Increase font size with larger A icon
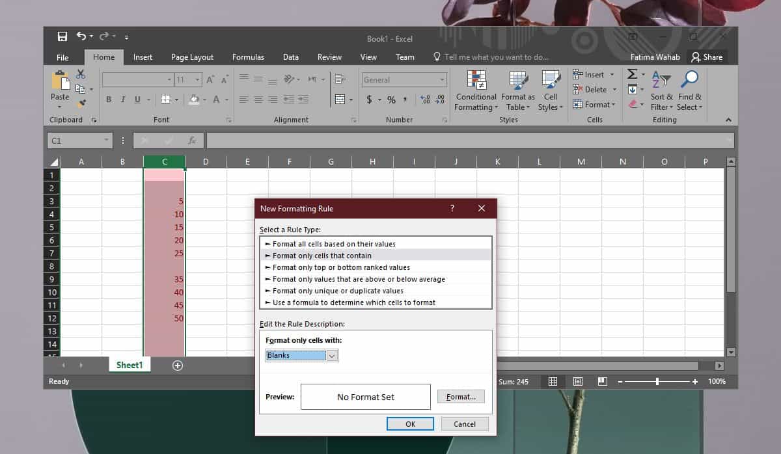 210,79
